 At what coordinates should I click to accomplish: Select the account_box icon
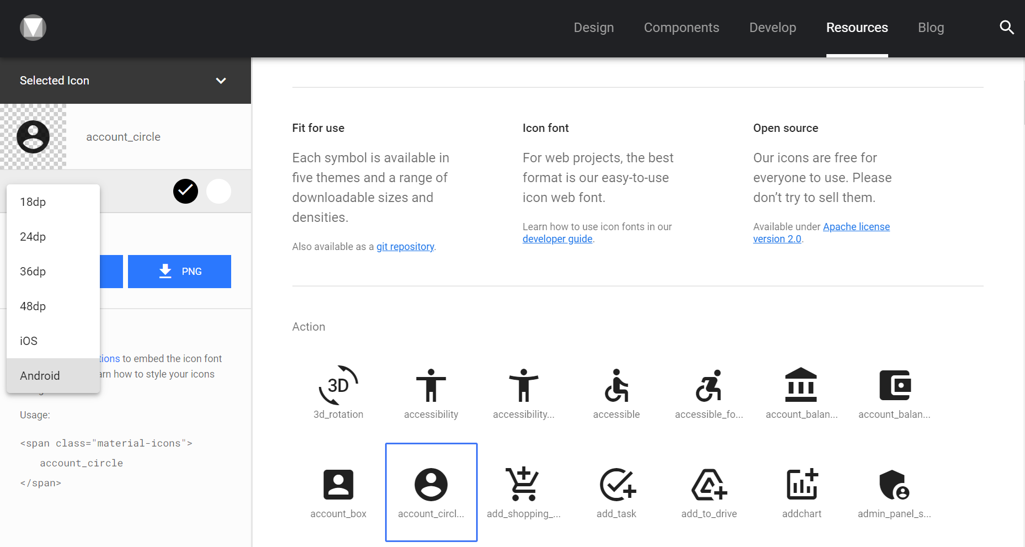point(338,485)
